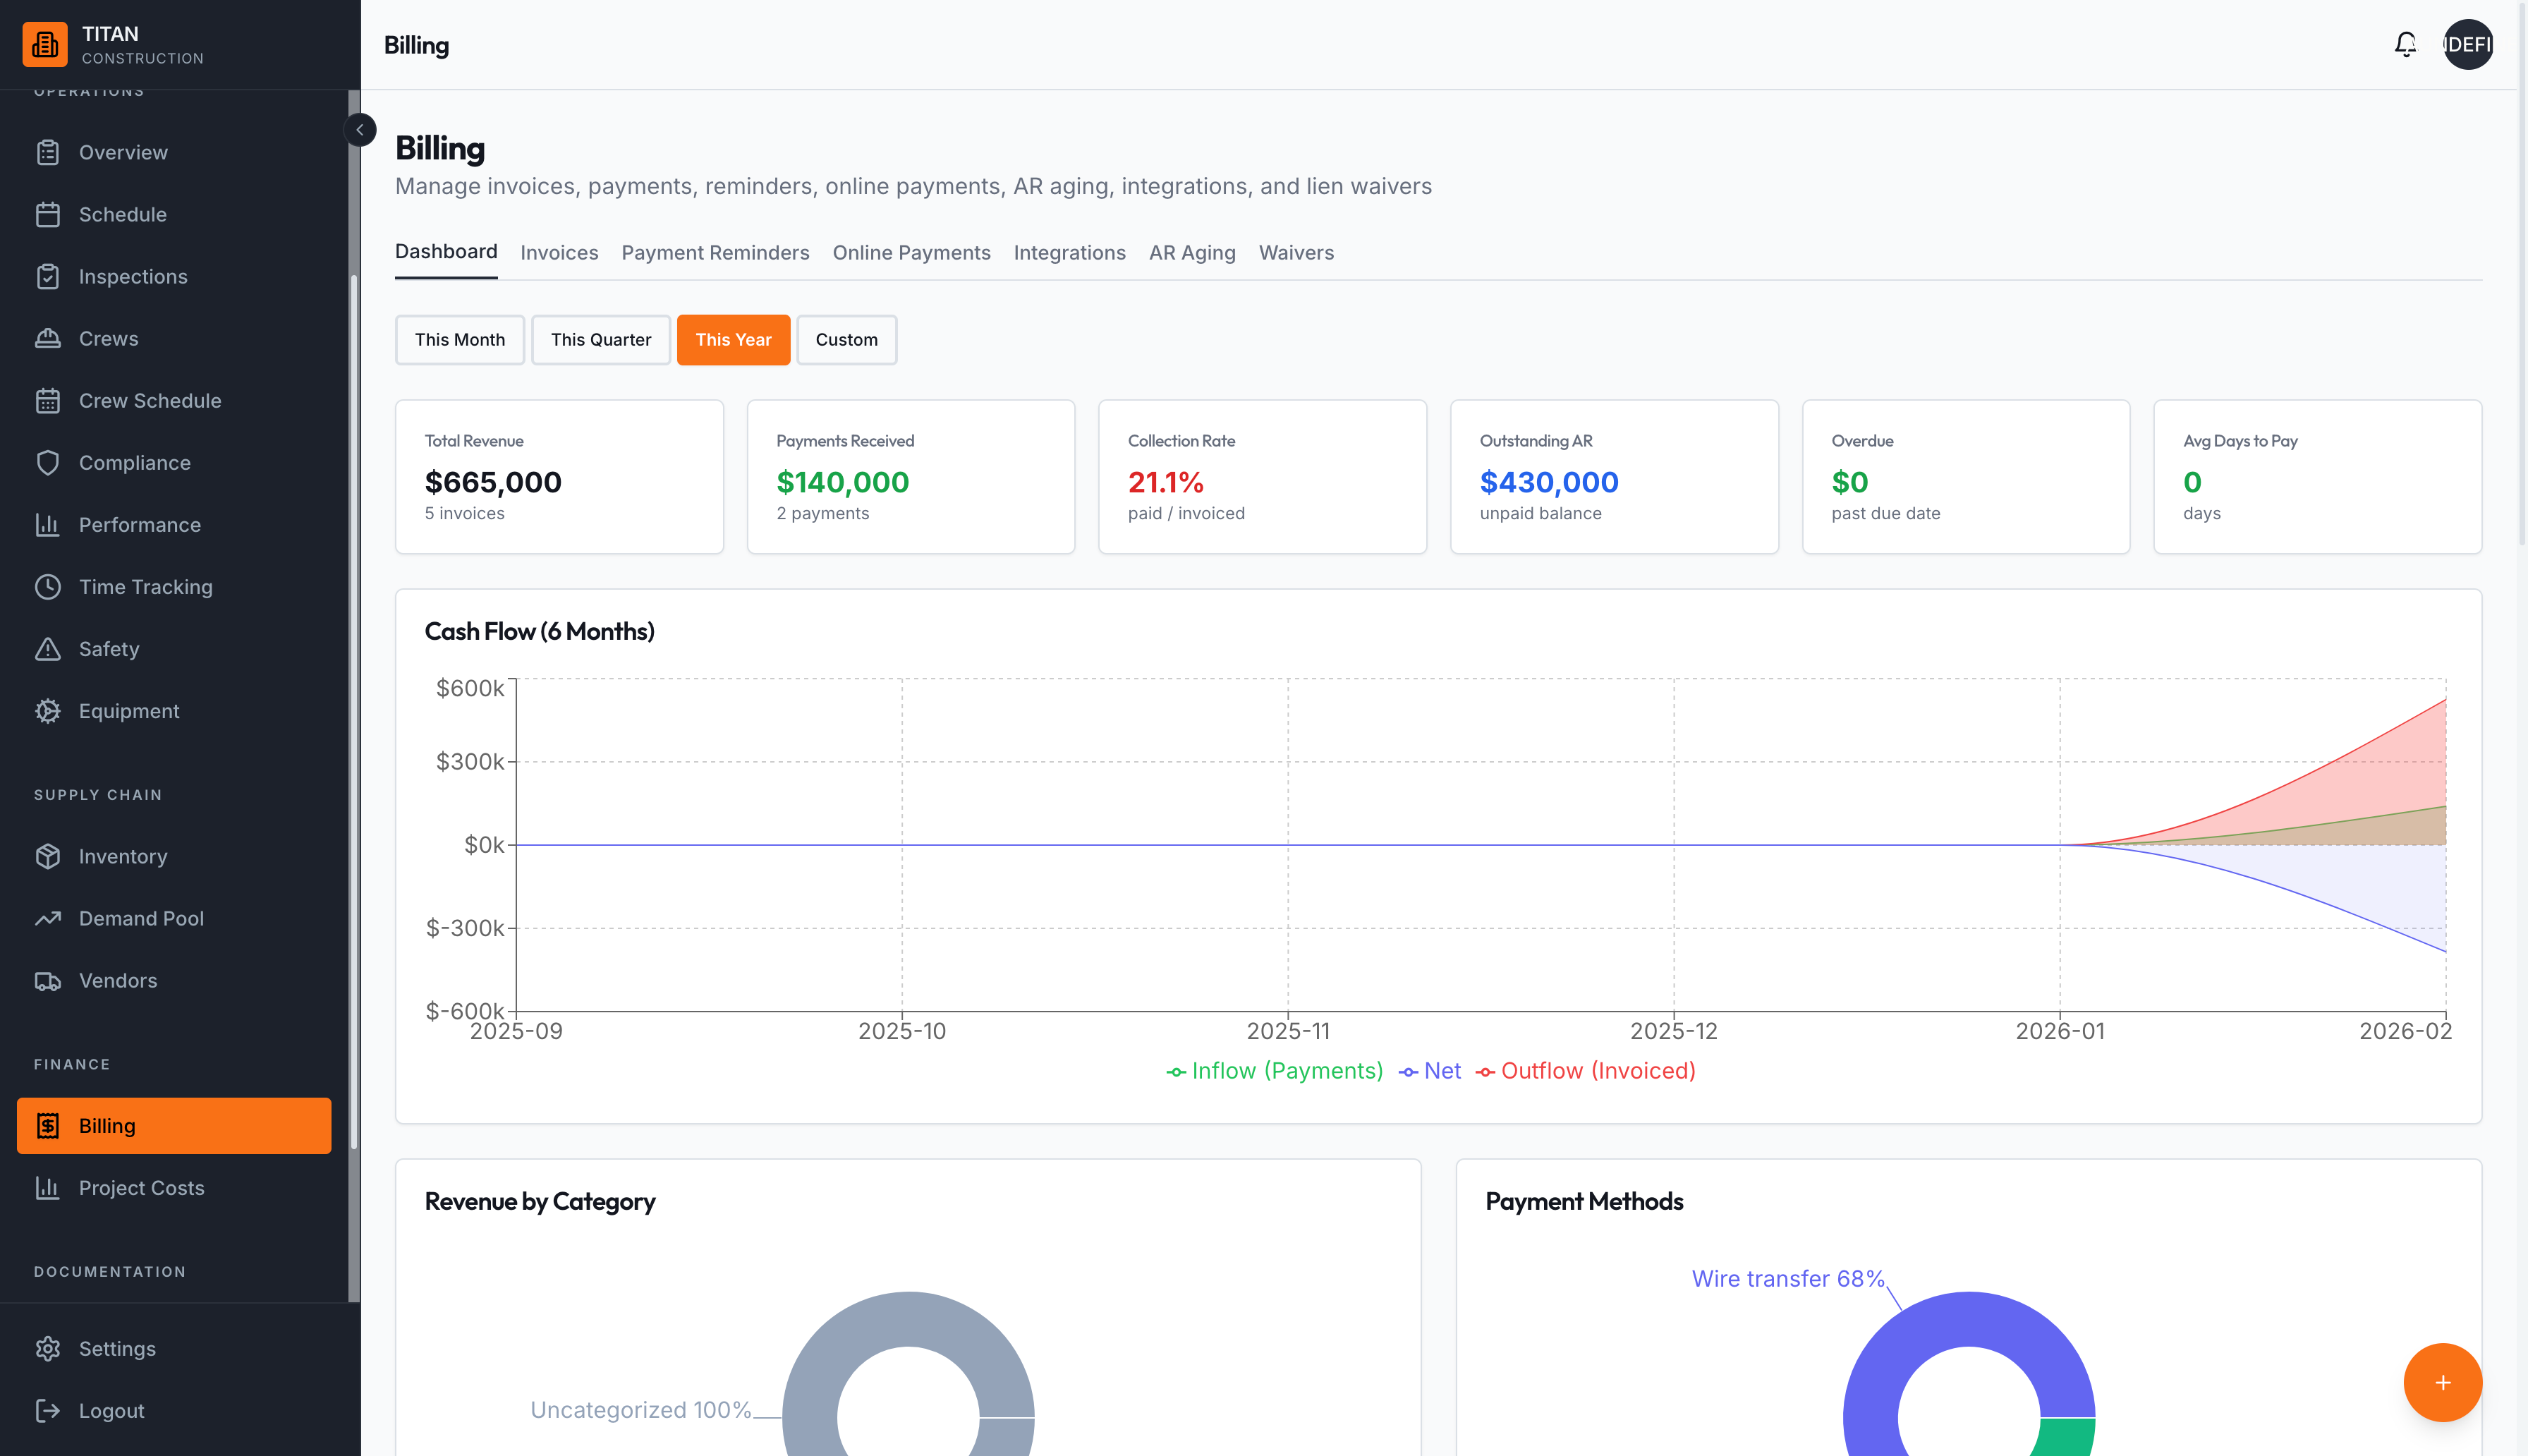Open Settings page
The width and height of the screenshot is (2528, 1456).
[x=174, y=1349]
